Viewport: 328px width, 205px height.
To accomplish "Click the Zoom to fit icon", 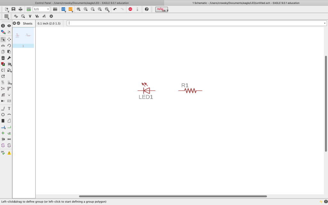I will tap(79, 9).
